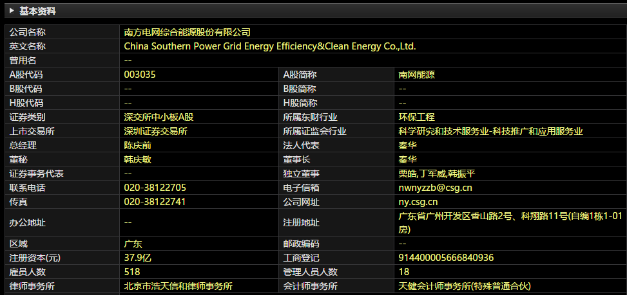Click 区域 value 广东
Viewport: 627px width, 295px height.
click(133, 244)
